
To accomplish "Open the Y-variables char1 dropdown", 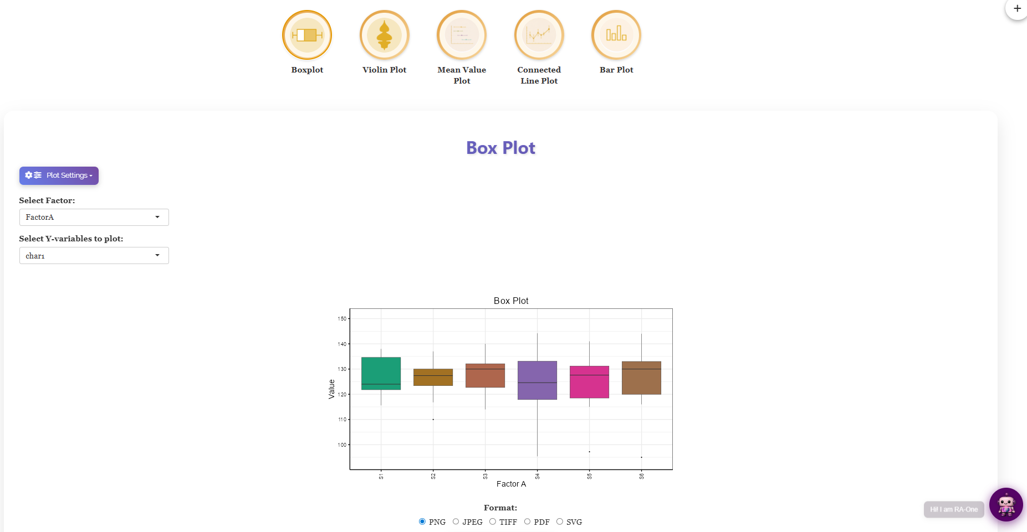I will tap(94, 255).
